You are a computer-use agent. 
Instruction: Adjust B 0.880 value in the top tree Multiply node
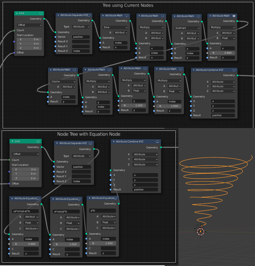coord(222,53)
